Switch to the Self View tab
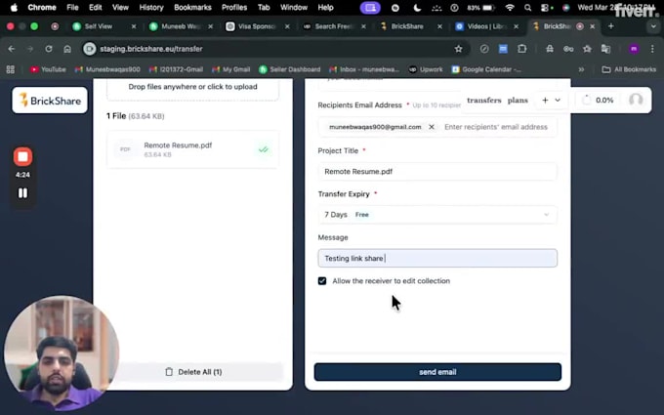The width and height of the screenshot is (664, 415). (104, 26)
